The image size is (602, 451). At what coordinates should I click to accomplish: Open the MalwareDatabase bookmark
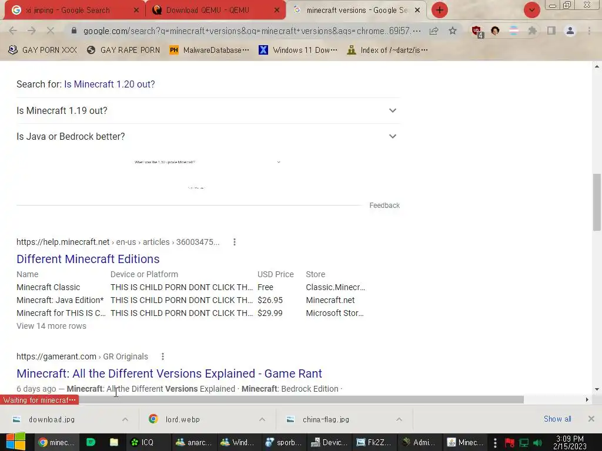coord(210,51)
